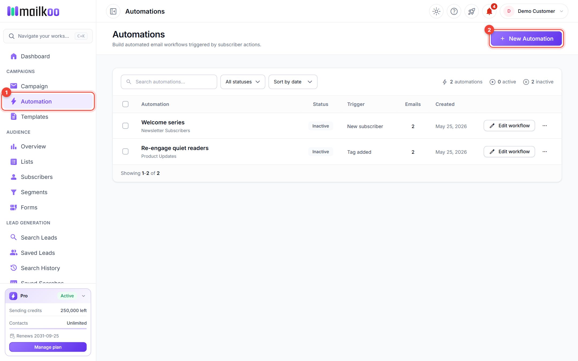Open notifications bell with 4 badge
Viewport: 578px width, 361px height.
[x=489, y=11]
